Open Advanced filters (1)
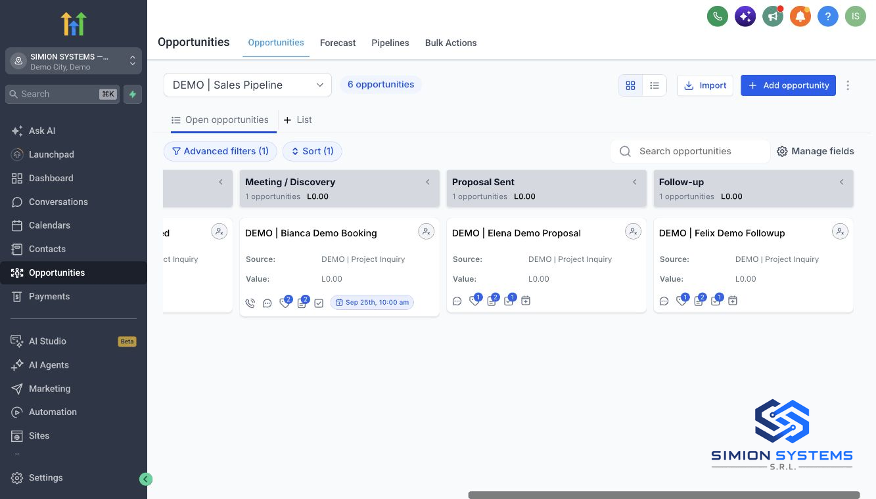Image resolution: width=876 pixels, height=499 pixels. (220, 151)
